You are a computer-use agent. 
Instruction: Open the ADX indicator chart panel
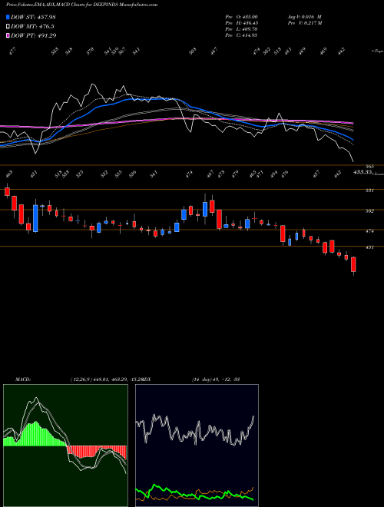point(197,446)
